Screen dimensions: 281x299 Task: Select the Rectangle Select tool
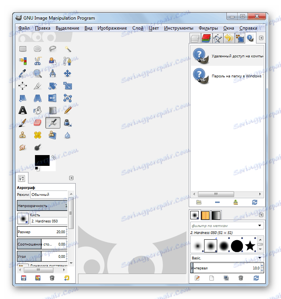click(x=23, y=49)
